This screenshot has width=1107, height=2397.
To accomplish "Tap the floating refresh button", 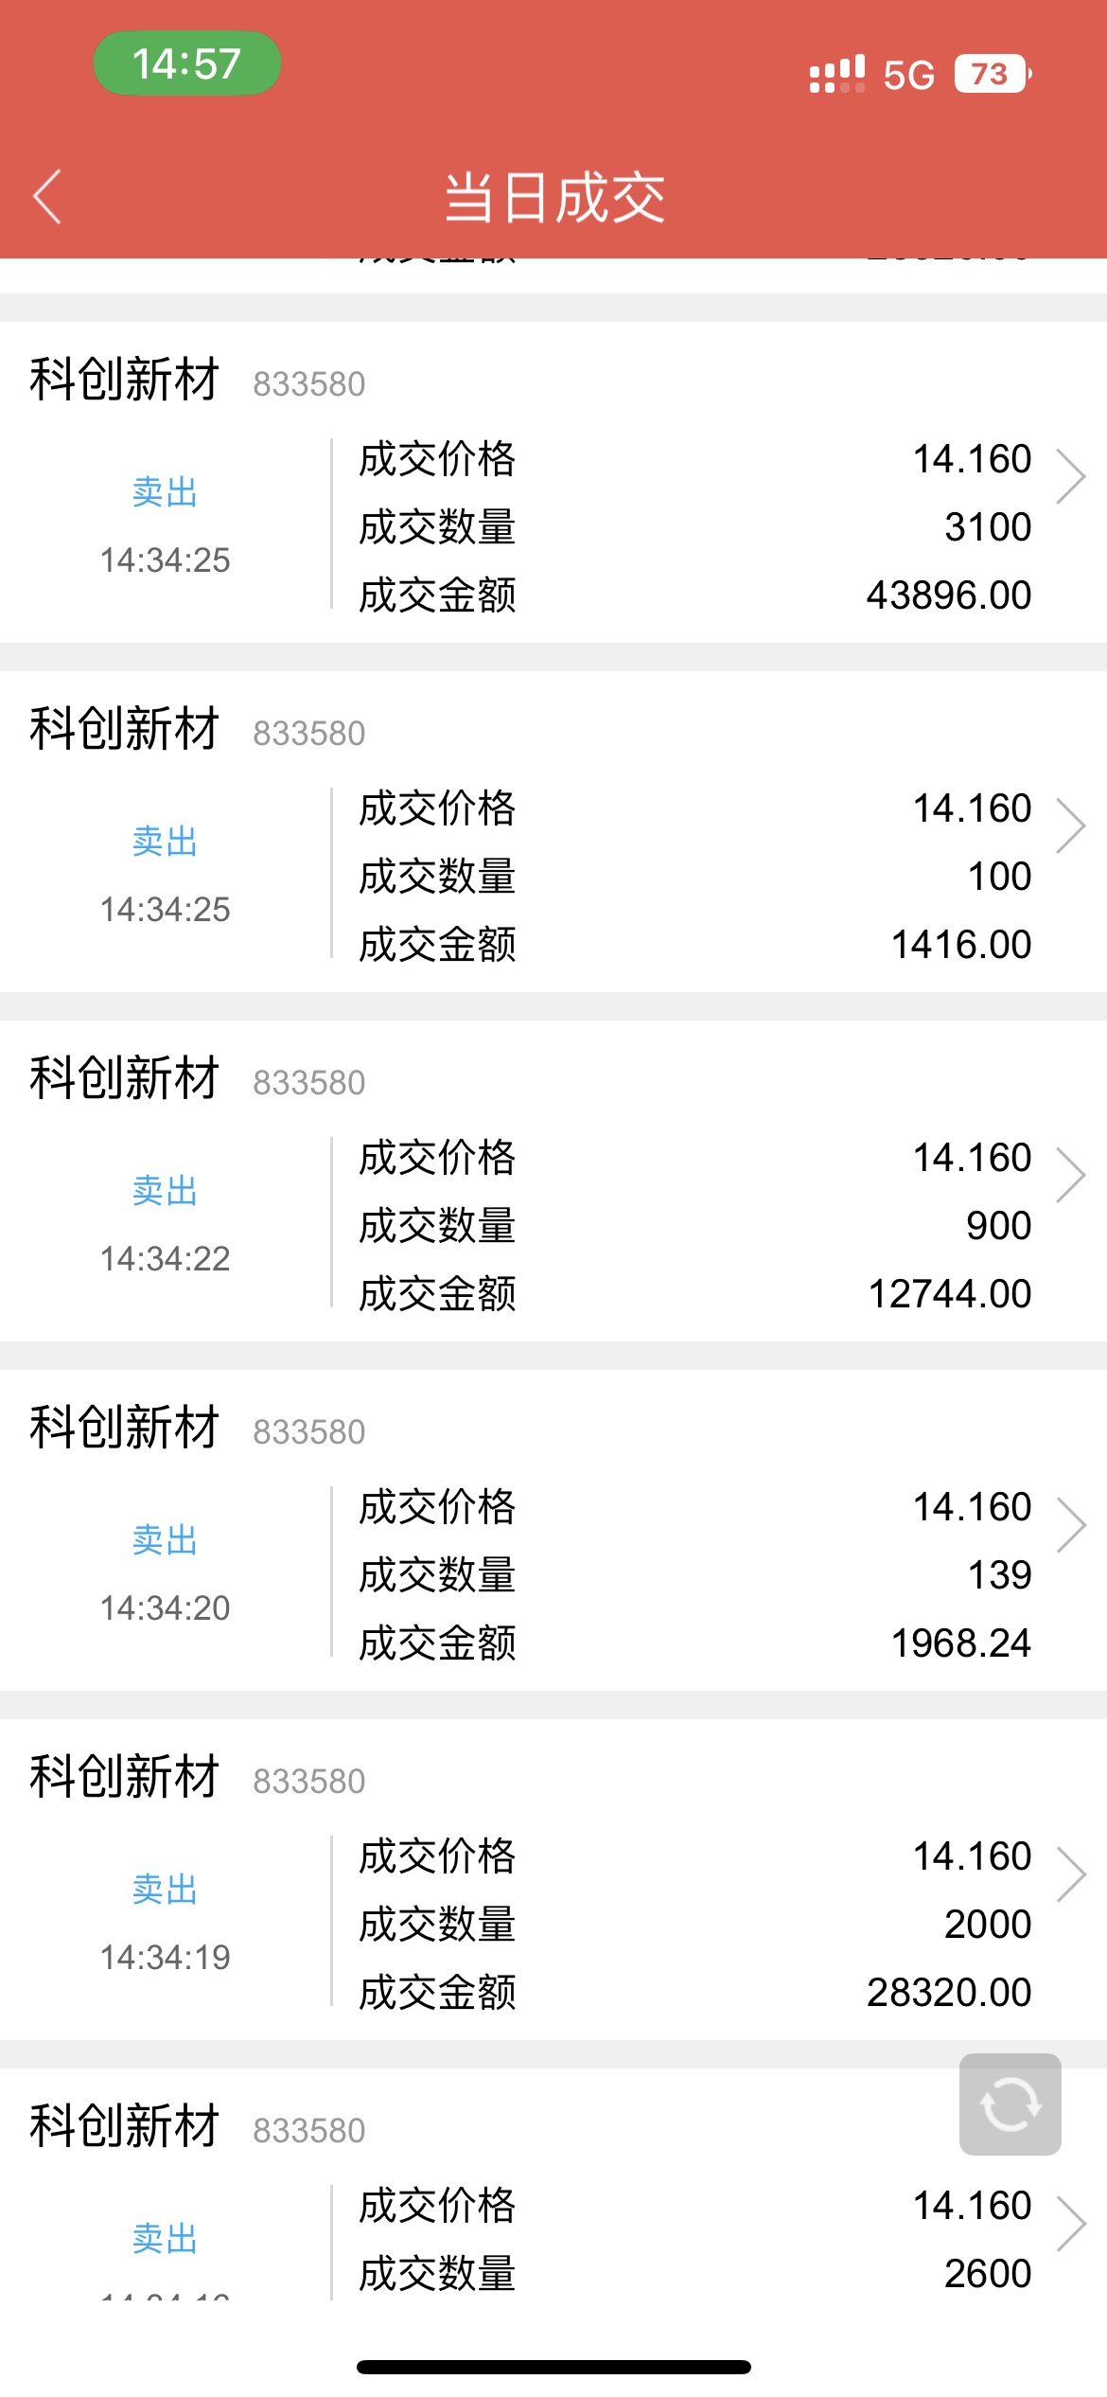I will 1010,2104.
